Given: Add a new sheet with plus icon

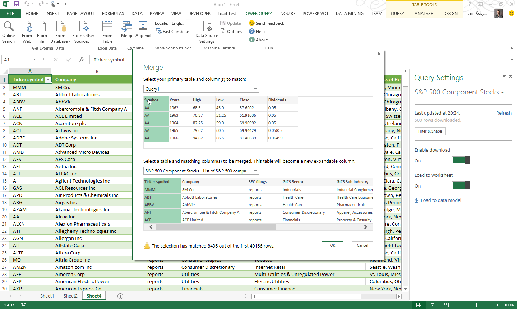Looking at the screenshot, I should (x=120, y=296).
